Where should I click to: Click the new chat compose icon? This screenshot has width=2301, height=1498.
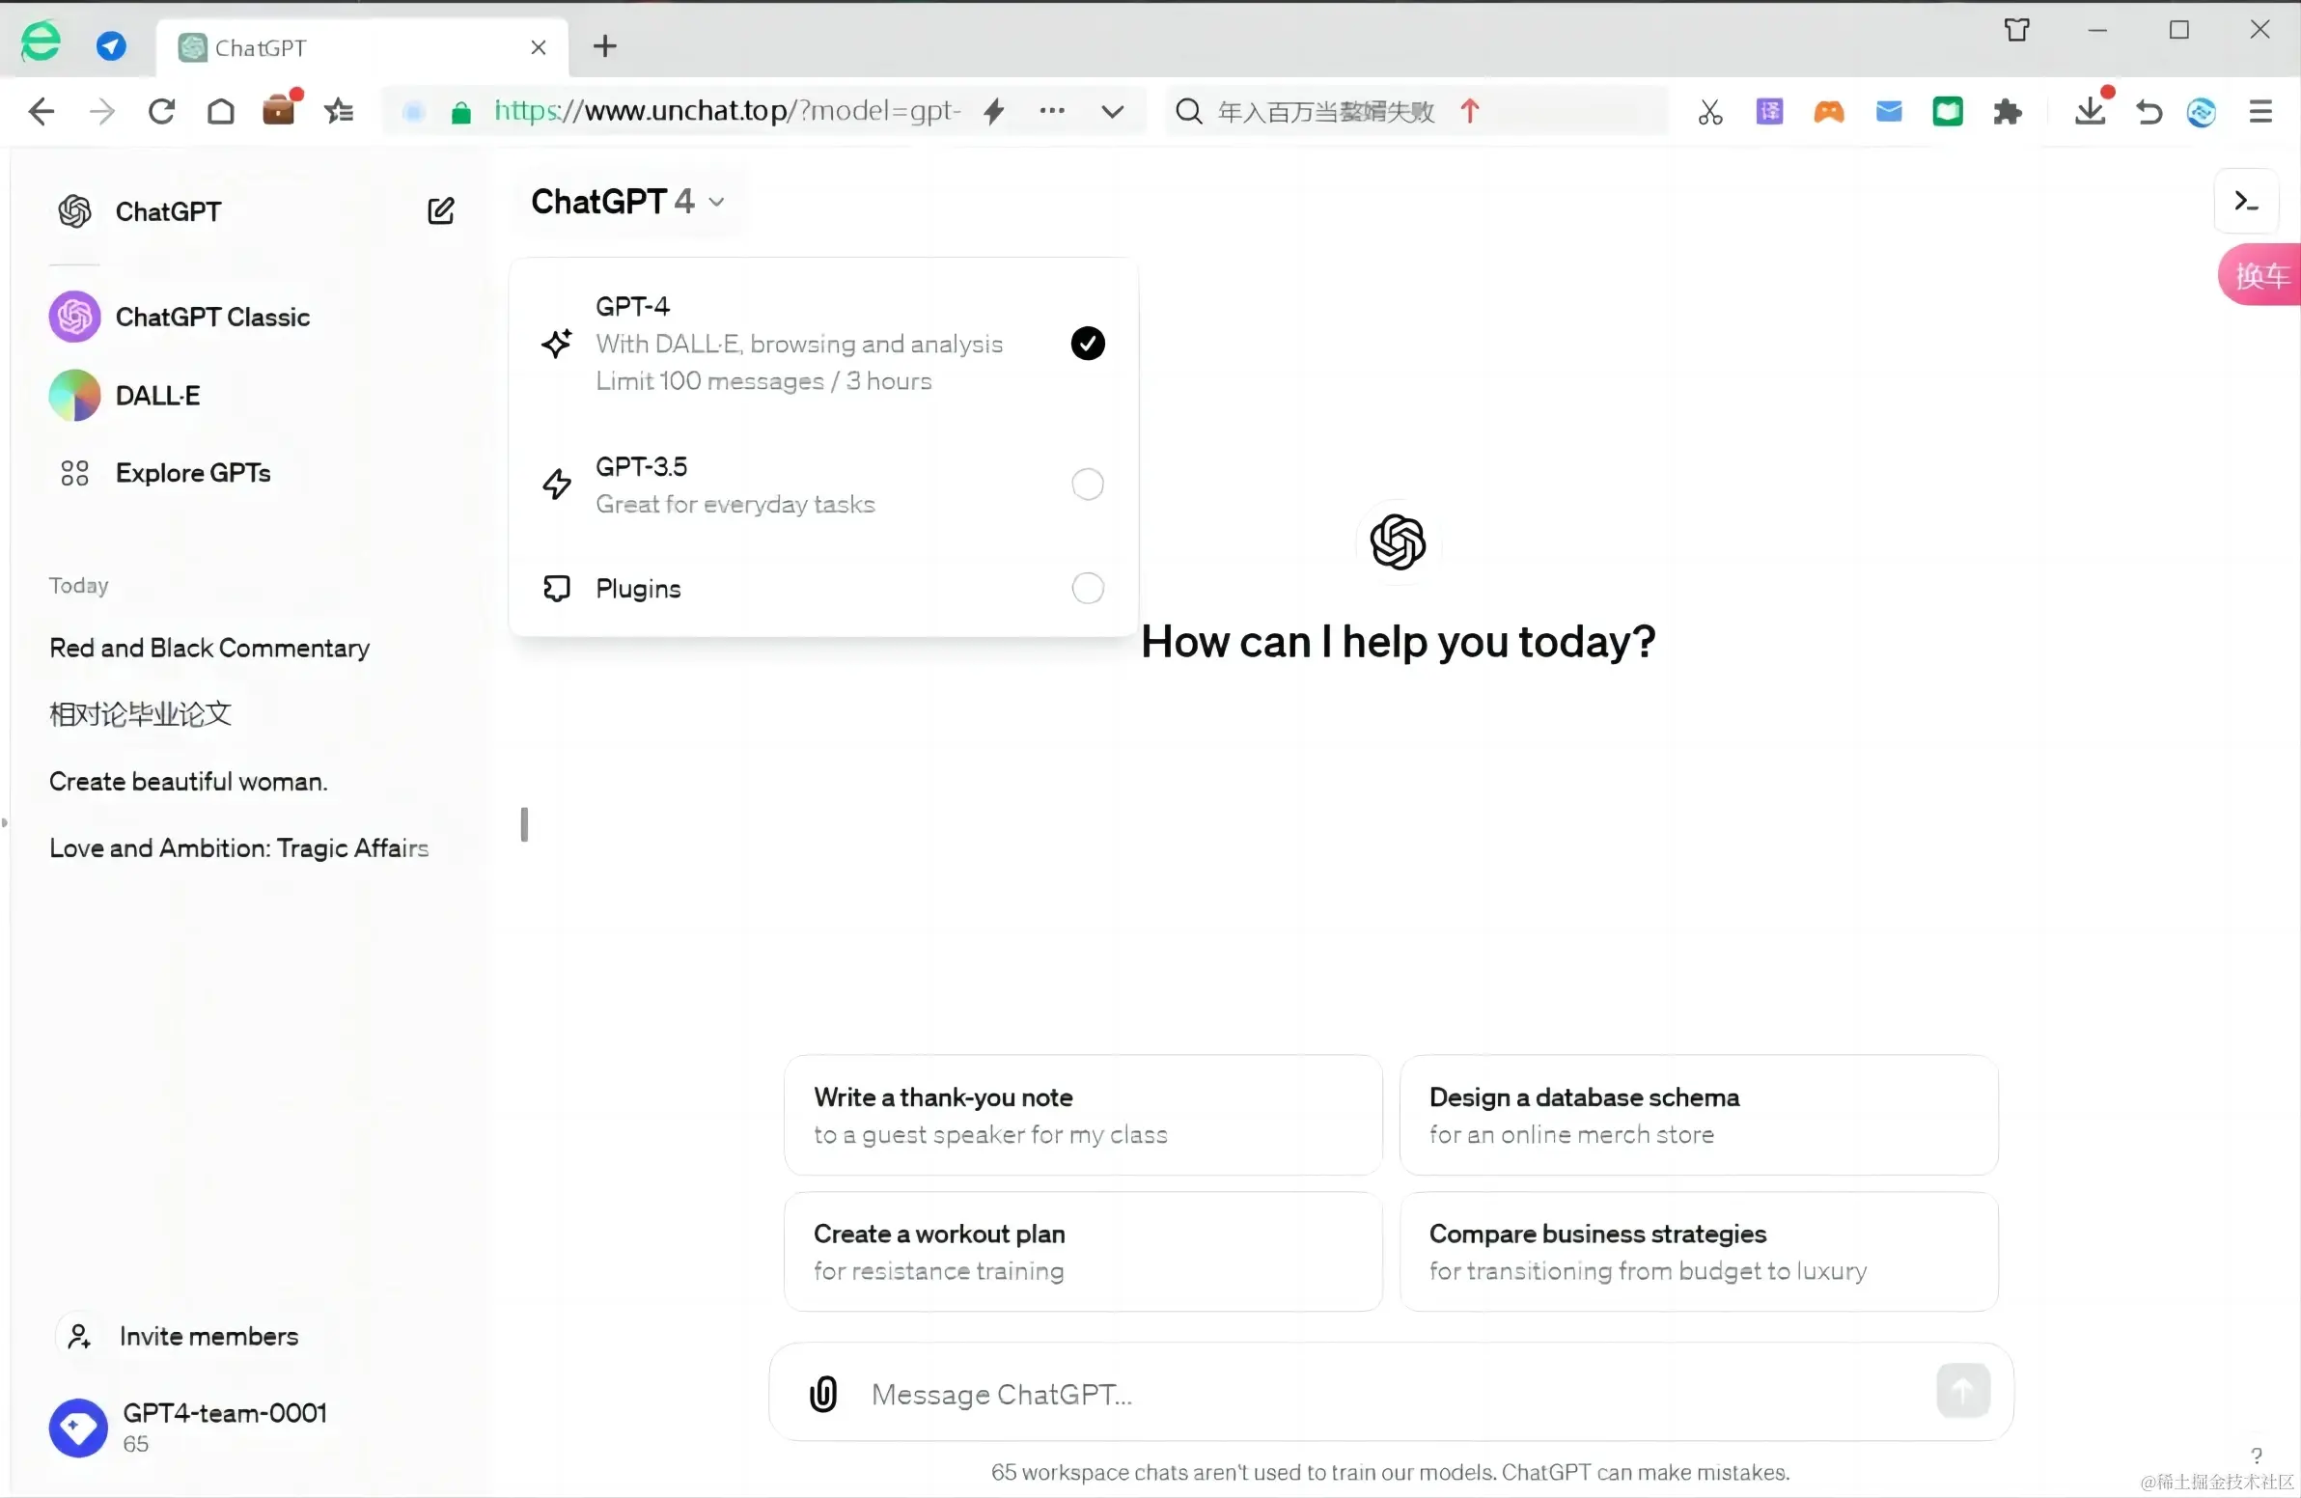(x=441, y=210)
